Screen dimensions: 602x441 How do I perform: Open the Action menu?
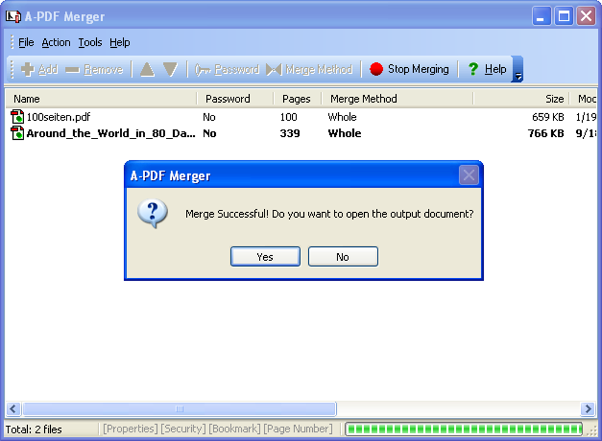[x=56, y=42]
